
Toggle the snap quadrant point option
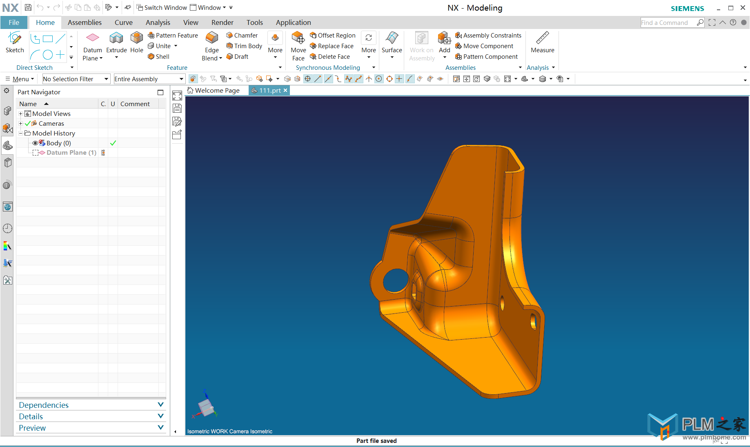click(389, 79)
